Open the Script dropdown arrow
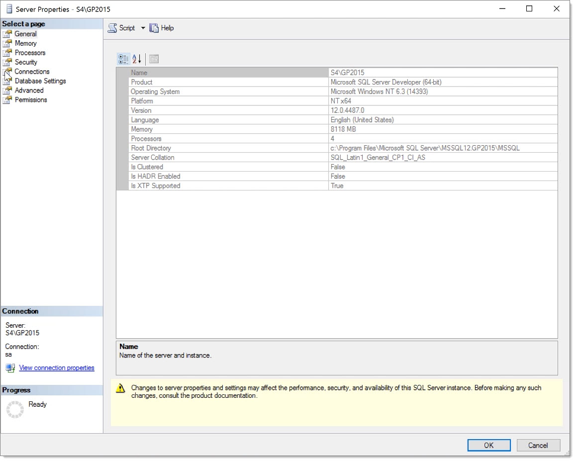The width and height of the screenshot is (575, 461). pos(143,28)
